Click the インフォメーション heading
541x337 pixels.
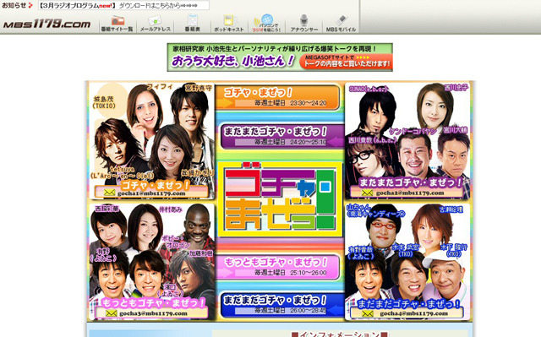340,334
